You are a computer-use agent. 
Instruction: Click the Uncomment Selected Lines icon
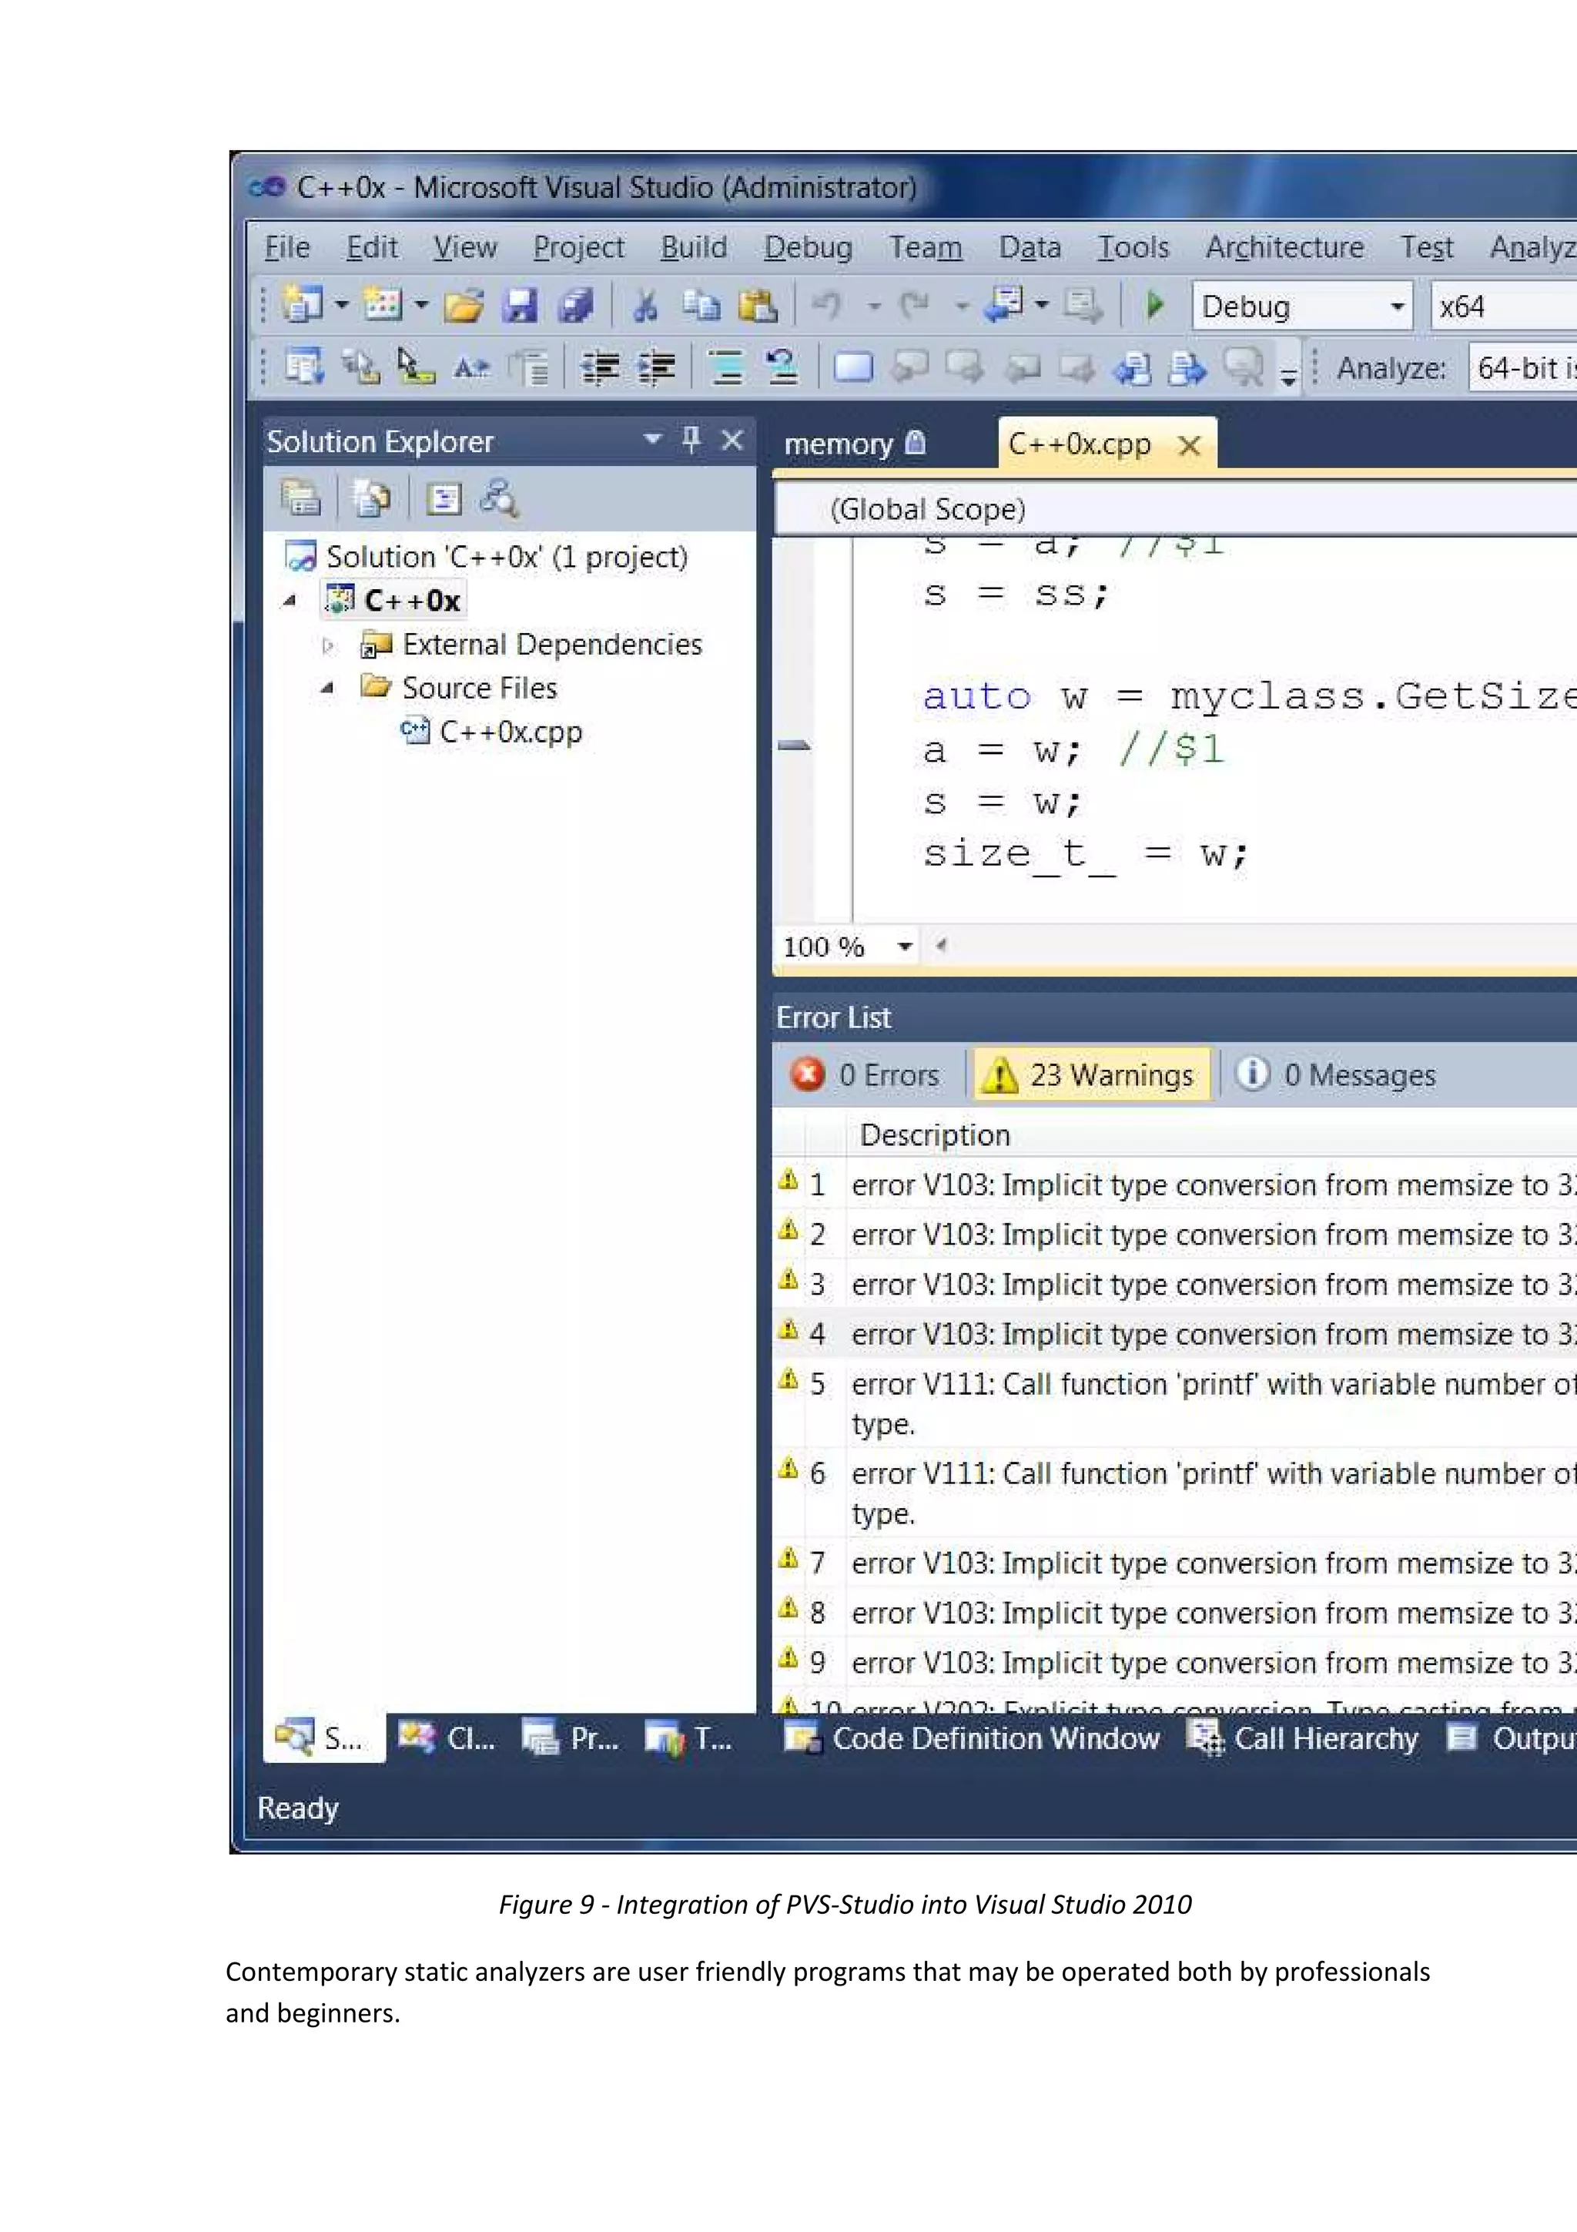(782, 367)
